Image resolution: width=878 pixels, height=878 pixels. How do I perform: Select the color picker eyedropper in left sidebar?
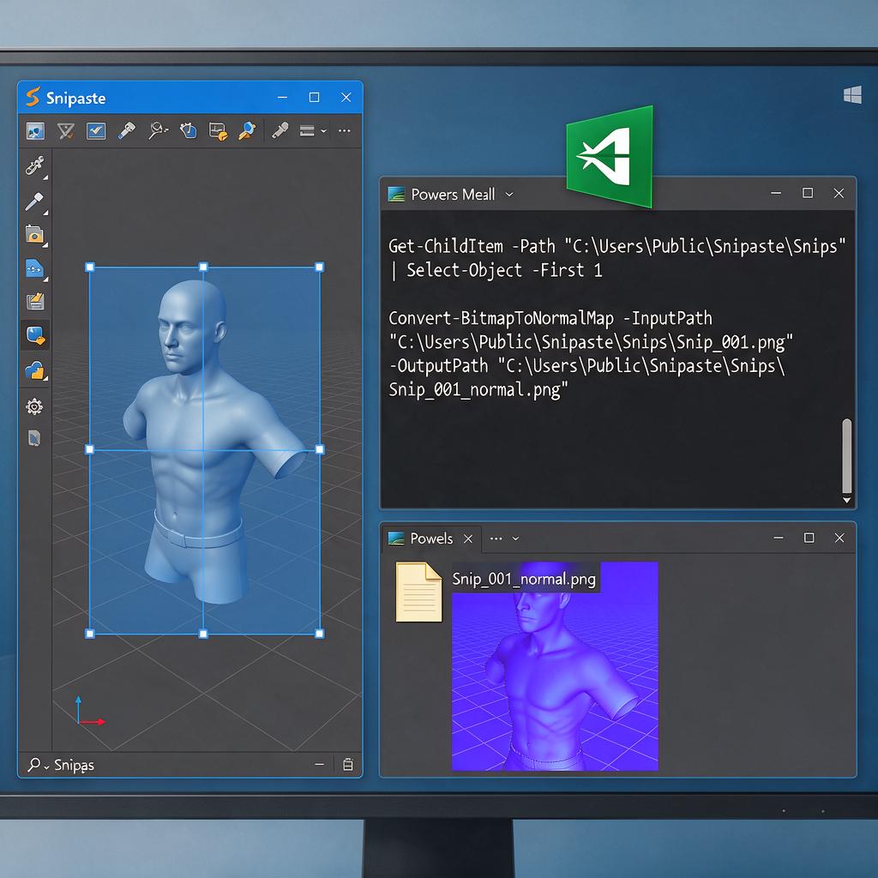pos(34,201)
